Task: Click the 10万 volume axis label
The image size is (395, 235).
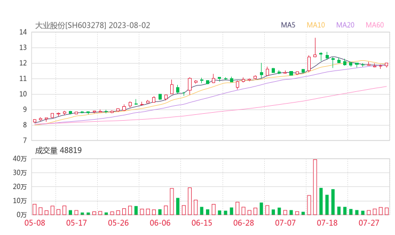Action: point(20,201)
